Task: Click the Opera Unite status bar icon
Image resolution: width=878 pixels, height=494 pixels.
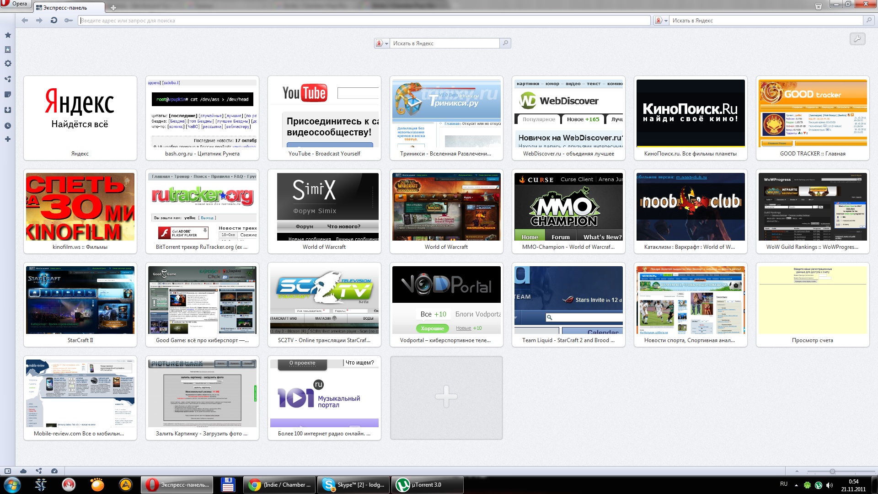Action: pos(39,471)
